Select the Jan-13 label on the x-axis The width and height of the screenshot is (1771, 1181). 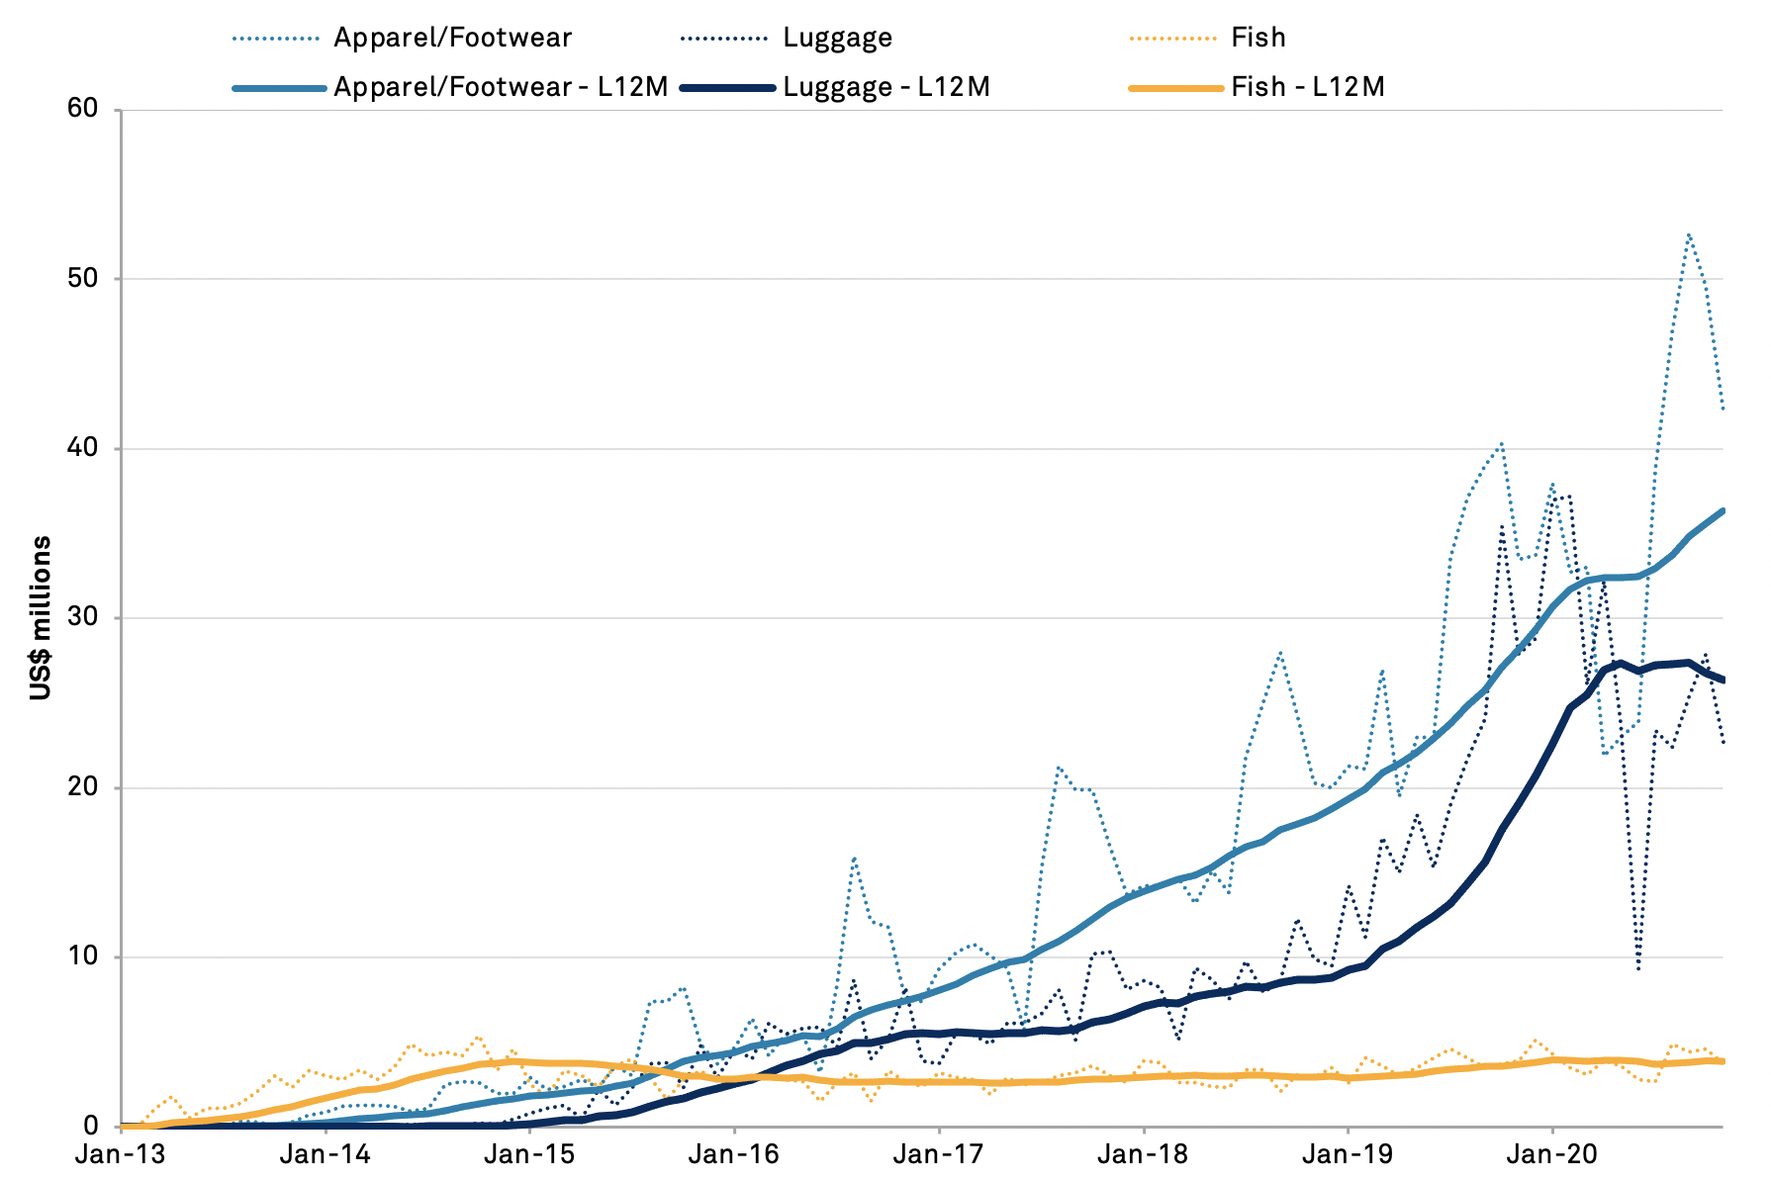pyautogui.click(x=120, y=1154)
